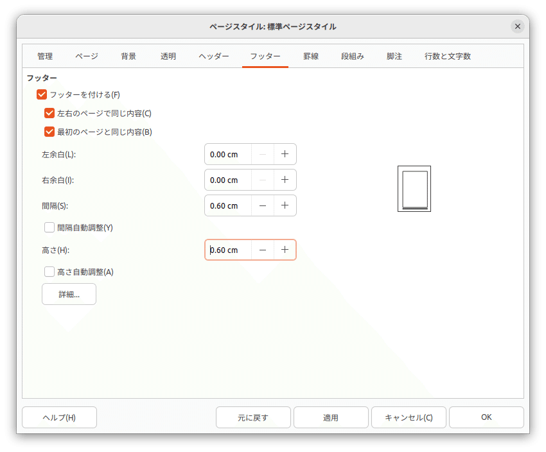Decrease 間隔 value with minus button
The image size is (546, 452).
[x=263, y=205]
